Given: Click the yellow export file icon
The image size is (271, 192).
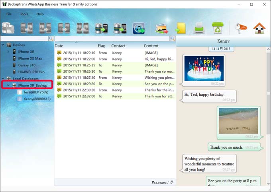Looking at the screenshot, I should coord(181,28).
